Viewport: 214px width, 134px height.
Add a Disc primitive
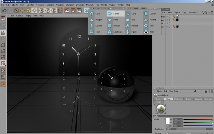[x=133, y=20]
